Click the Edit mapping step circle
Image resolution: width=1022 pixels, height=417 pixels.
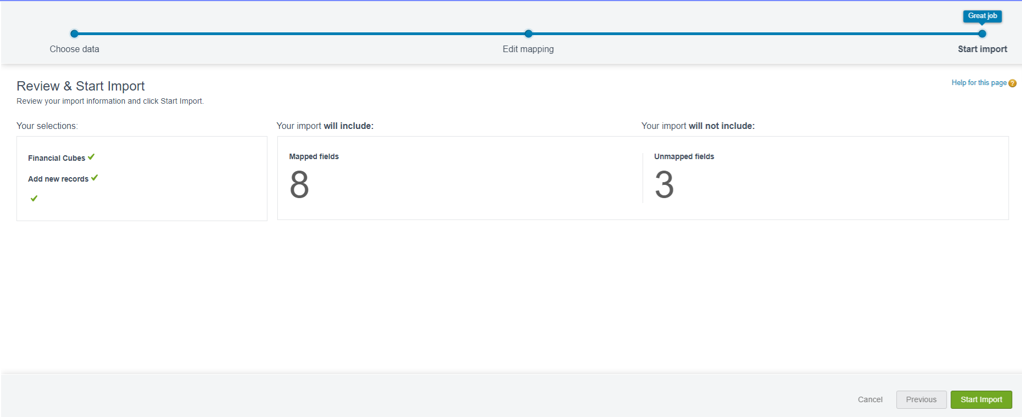tap(528, 33)
